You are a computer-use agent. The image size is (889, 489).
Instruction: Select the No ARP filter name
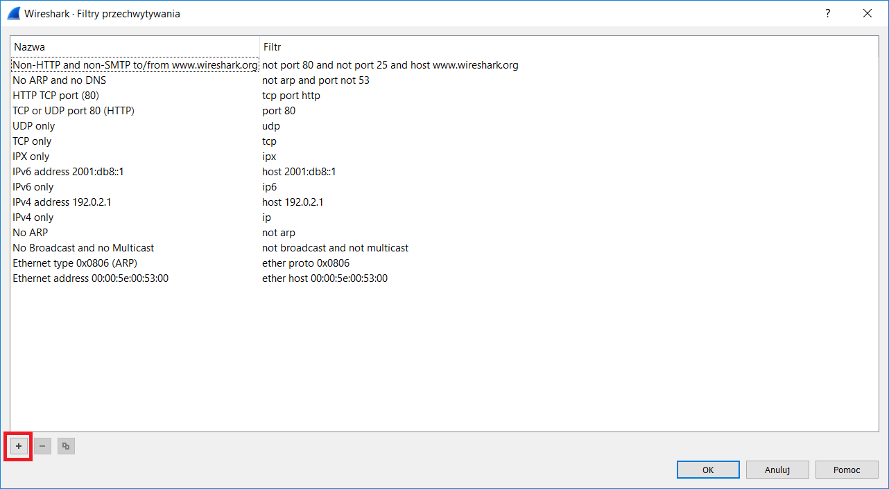(x=31, y=233)
